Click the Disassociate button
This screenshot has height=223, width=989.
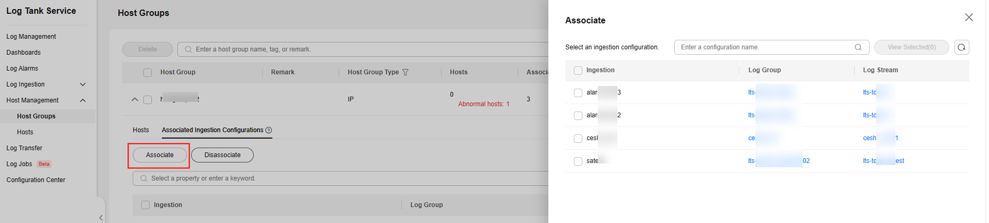coord(222,155)
